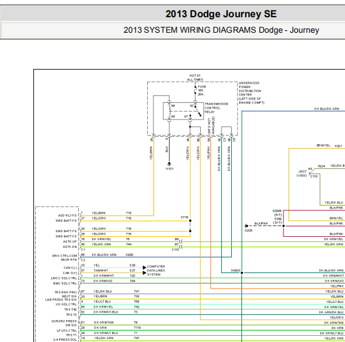
Task: Select 'COMPUTER DATA LINES SYSTEM' reference
Action: pos(156,270)
